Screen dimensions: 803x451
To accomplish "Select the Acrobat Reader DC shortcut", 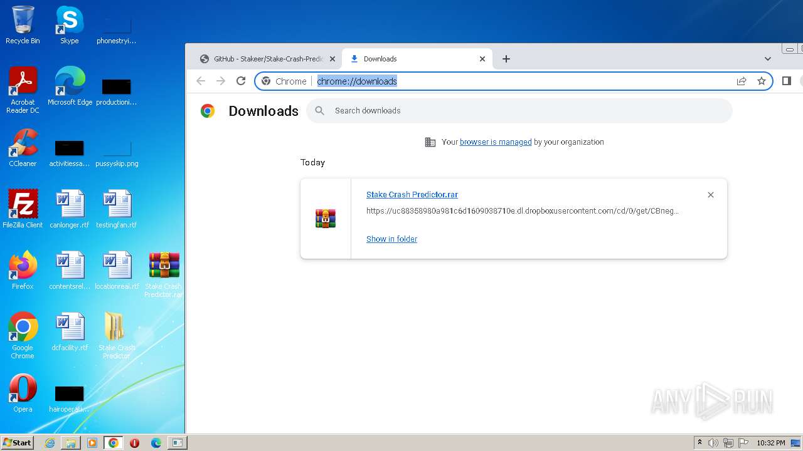I will [23, 90].
